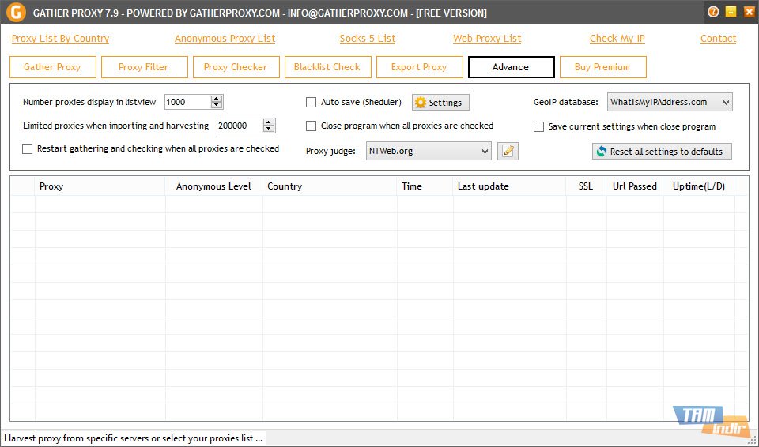Screen dimensions: 759x447
Task: Enable Auto save (Sheduler) checkbox
Action: [311, 103]
